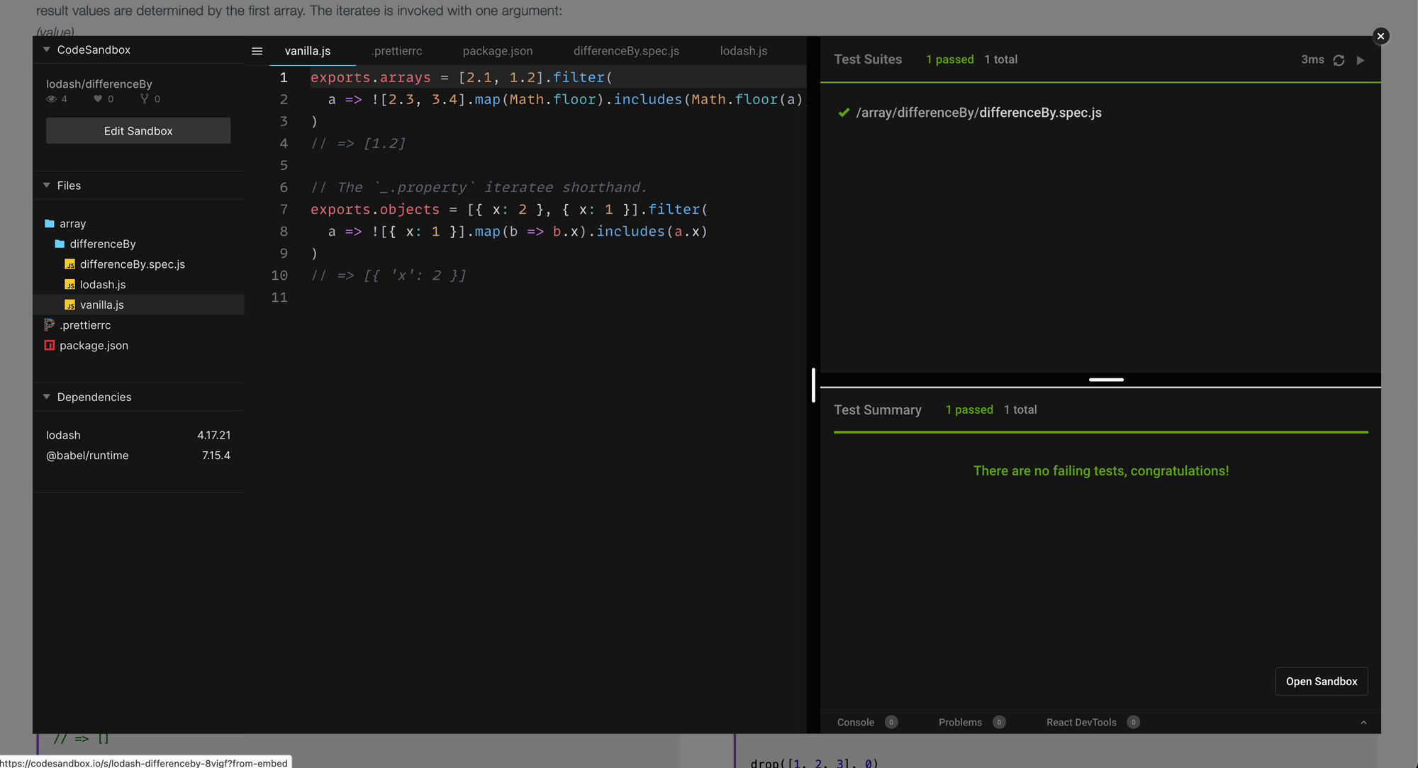Switch to the package.json tab

[x=497, y=51]
